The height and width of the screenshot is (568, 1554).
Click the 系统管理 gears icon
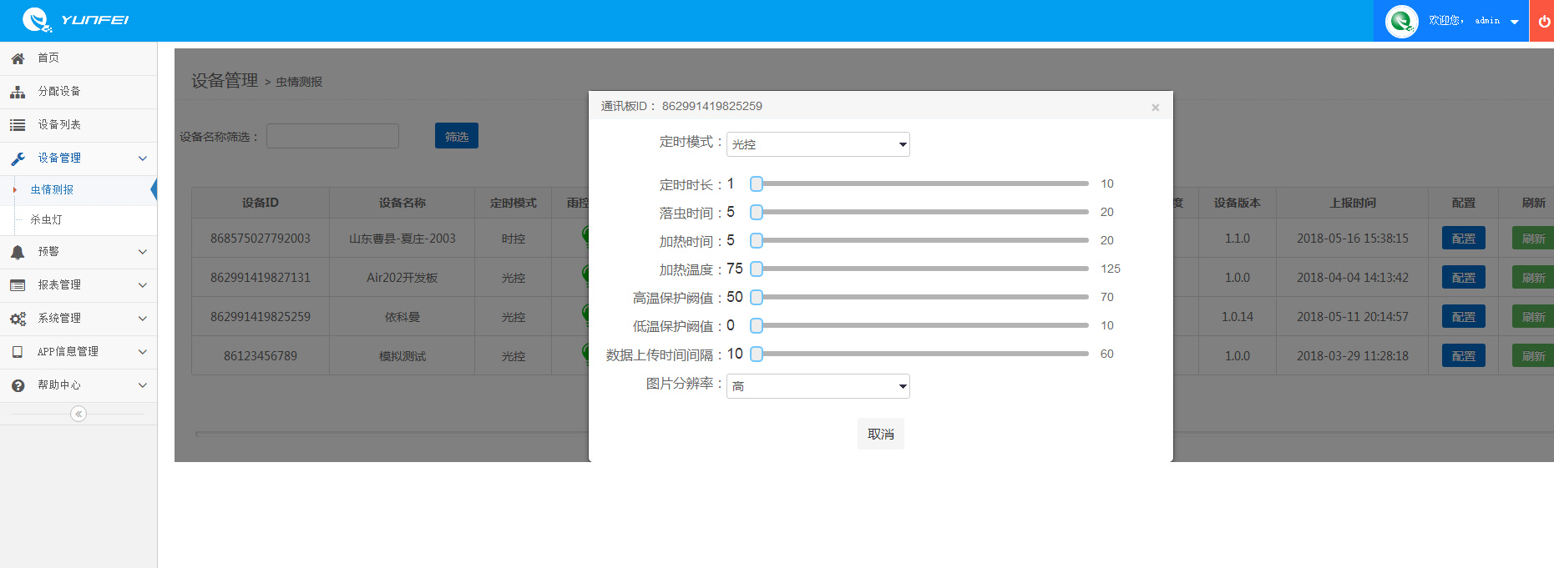pyautogui.click(x=18, y=319)
